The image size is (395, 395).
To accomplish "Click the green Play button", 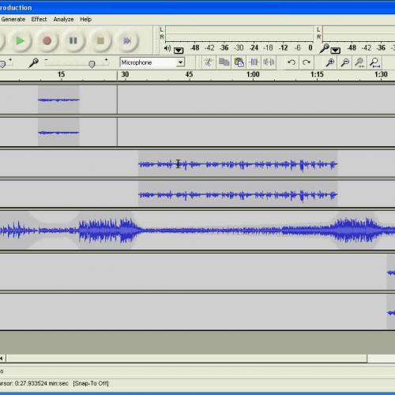I will 21,41.
